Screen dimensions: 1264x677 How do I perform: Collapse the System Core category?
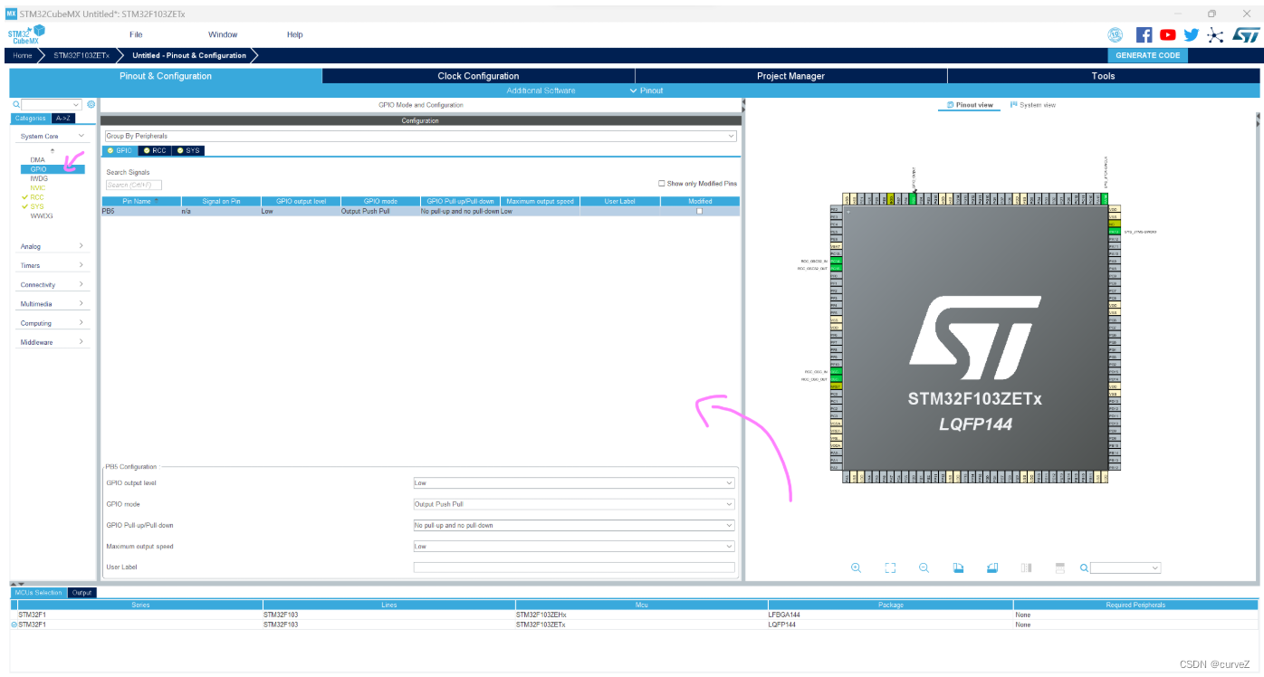81,136
